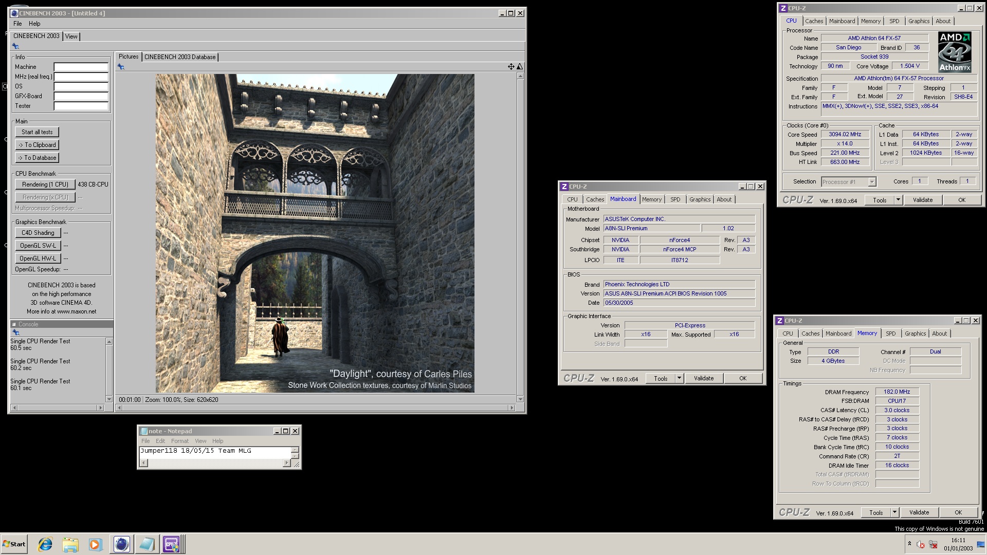Click the network disconnected tray icon

[x=933, y=545]
